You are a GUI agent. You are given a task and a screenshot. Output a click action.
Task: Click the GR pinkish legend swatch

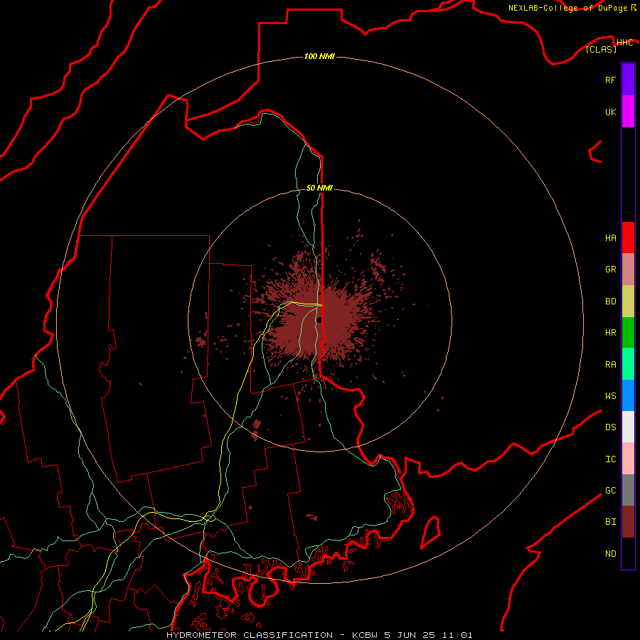click(x=628, y=270)
